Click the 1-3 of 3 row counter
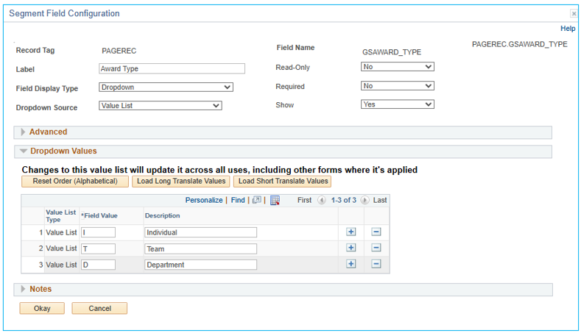581x333 pixels. (x=343, y=200)
